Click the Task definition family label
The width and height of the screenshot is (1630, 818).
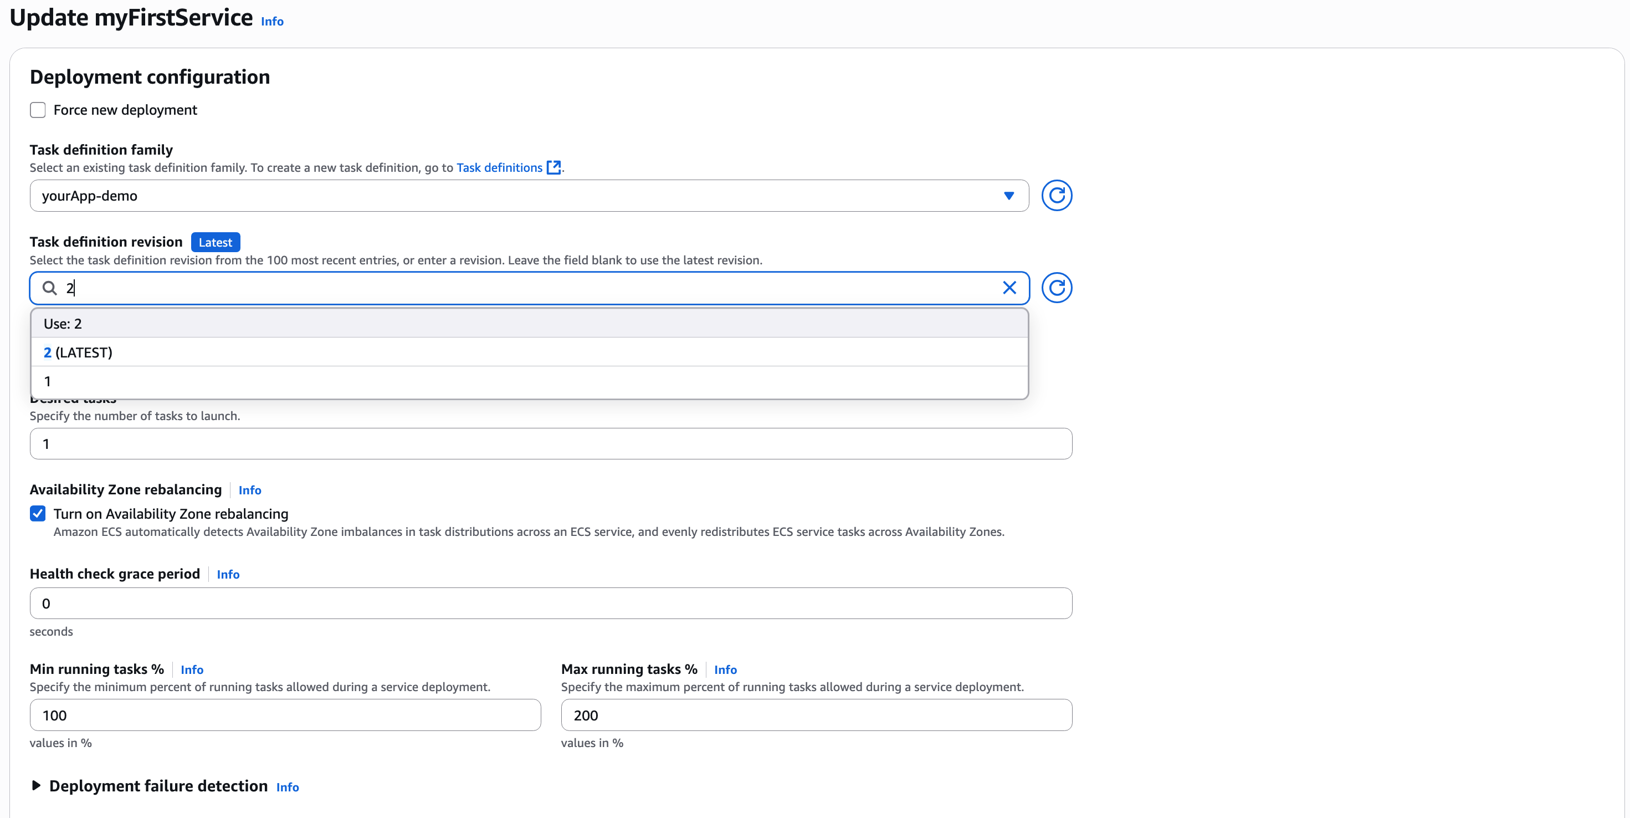pos(101,150)
